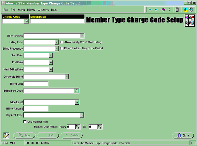Adjust the Member Age Range From spinner

78,127
